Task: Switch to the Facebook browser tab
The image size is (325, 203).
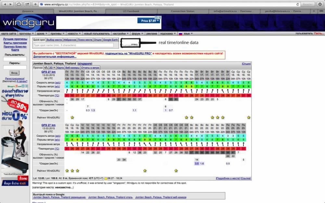Action: pos(131,11)
